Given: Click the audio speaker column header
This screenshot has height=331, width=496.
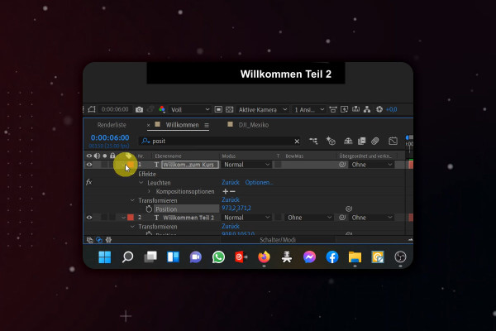Looking at the screenshot, I should point(97,156).
